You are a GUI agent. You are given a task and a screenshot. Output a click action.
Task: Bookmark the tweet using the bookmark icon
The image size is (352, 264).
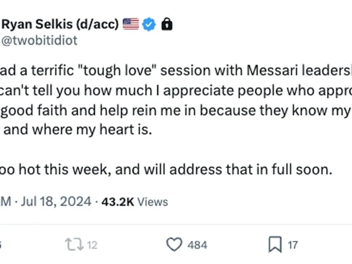(x=275, y=245)
